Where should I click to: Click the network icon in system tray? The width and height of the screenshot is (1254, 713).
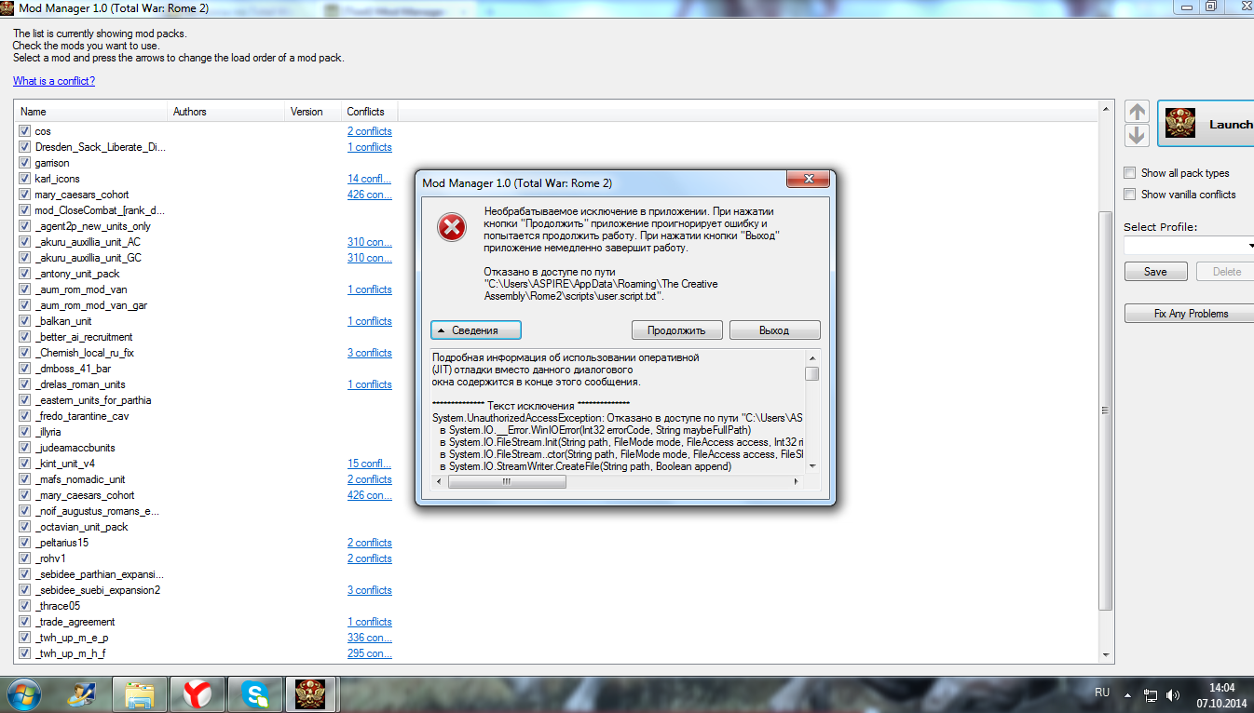(x=1151, y=695)
